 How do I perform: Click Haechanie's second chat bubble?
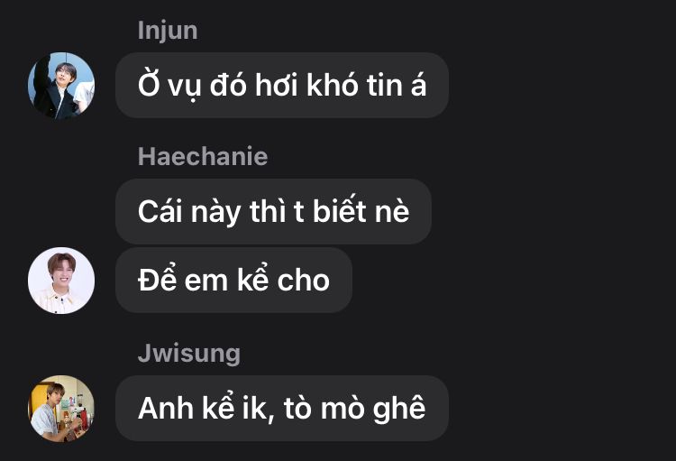(233, 280)
